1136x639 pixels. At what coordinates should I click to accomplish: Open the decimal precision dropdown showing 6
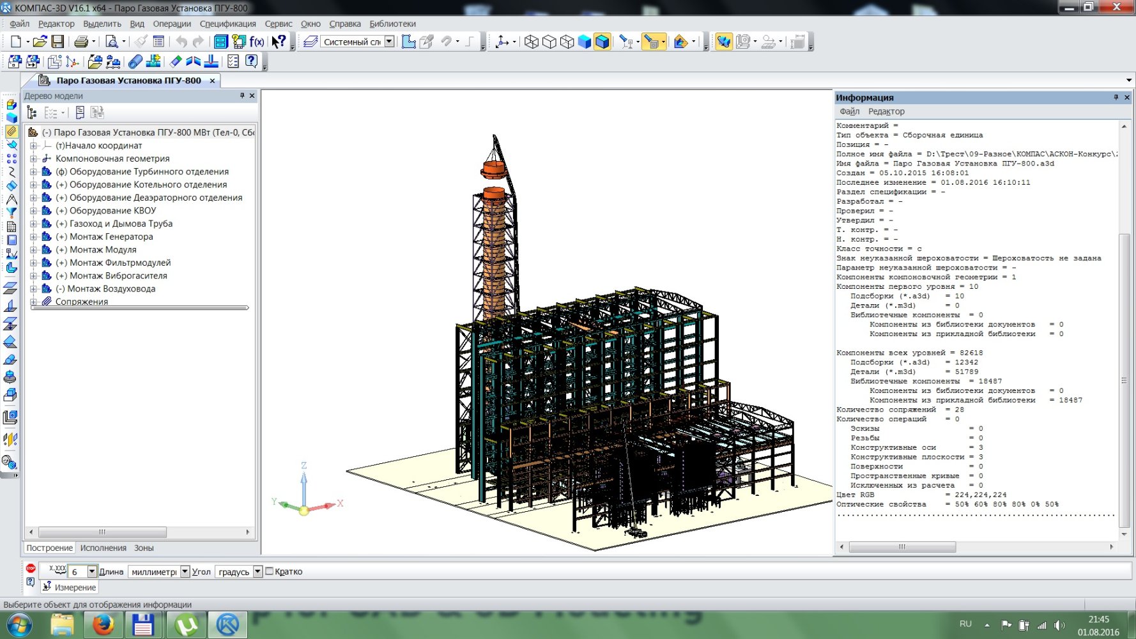92,571
